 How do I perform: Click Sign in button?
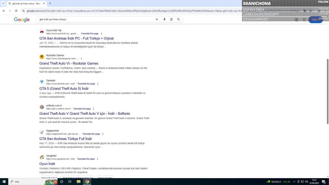pos(315,20)
